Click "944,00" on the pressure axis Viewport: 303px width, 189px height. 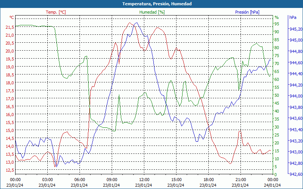point(296,96)
